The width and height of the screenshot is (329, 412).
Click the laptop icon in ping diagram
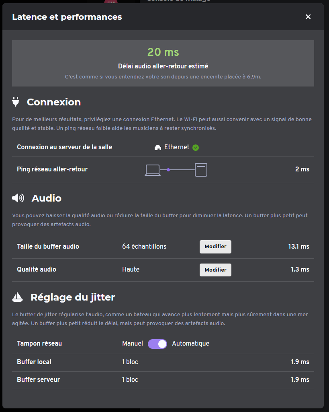[x=152, y=170]
